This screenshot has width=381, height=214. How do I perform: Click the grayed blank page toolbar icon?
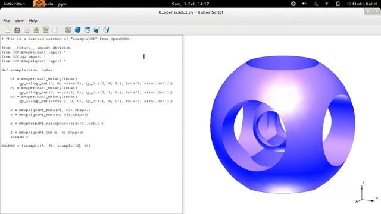coord(55,30)
